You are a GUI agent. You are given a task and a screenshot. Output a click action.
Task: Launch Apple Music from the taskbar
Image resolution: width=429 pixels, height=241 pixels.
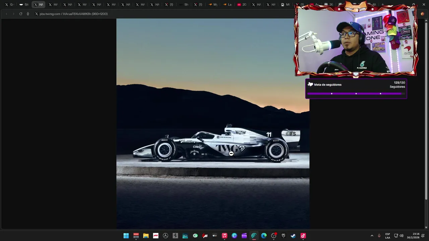(225, 236)
